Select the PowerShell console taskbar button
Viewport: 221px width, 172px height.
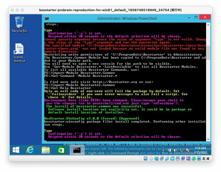click(x=77, y=150)
